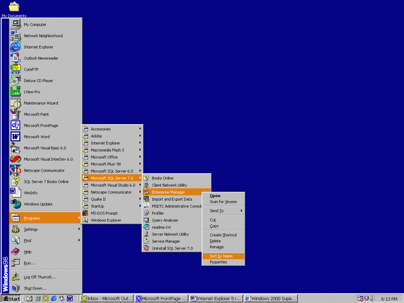Choose Properties from the context menu

[x=218, y=262]
